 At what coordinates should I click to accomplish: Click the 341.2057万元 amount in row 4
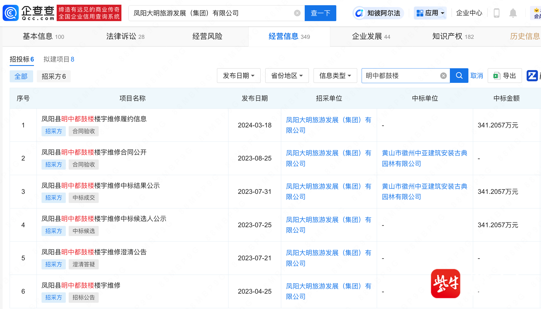pos(498,225)
